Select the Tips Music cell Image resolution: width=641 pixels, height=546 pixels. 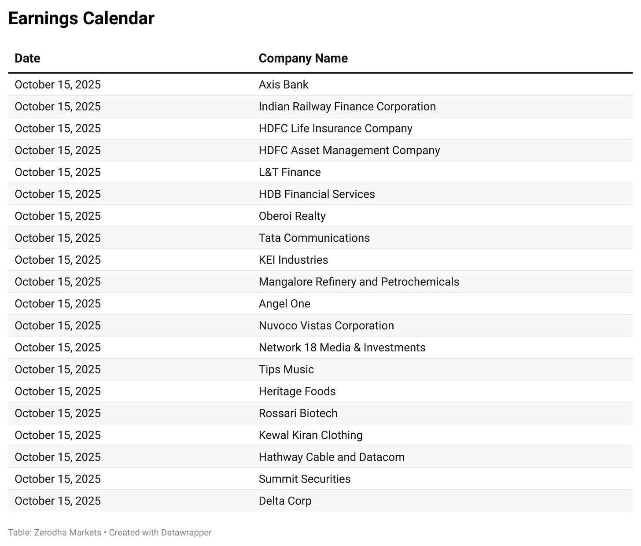click(x=286, y=369)
